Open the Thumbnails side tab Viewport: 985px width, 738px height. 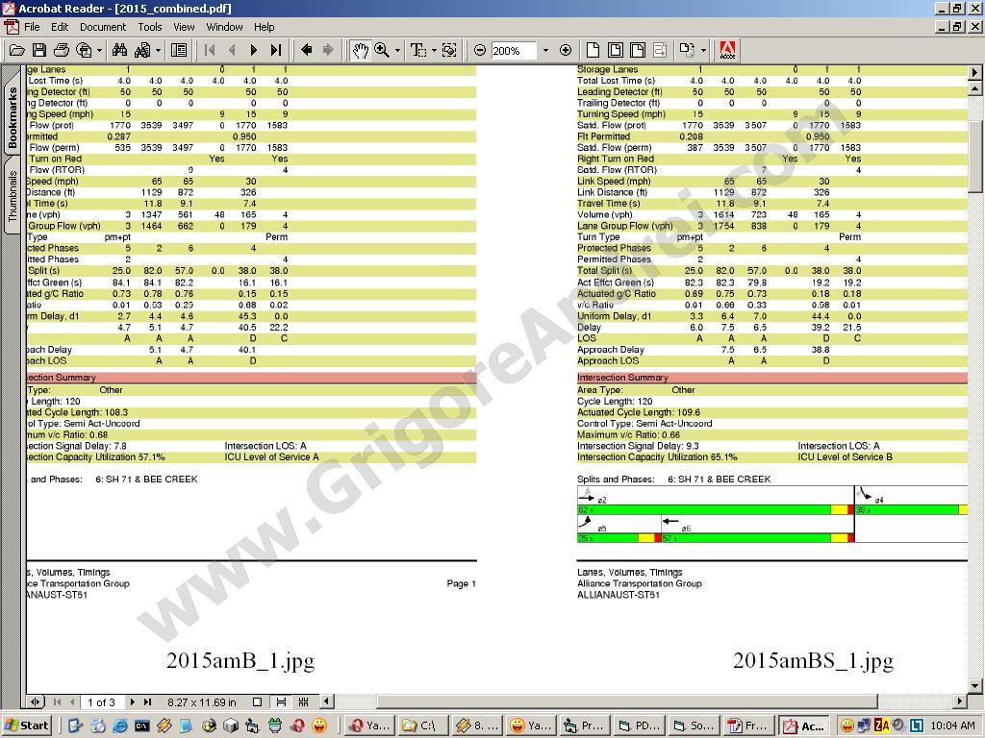pyautogui.click(x=12, y=196)
